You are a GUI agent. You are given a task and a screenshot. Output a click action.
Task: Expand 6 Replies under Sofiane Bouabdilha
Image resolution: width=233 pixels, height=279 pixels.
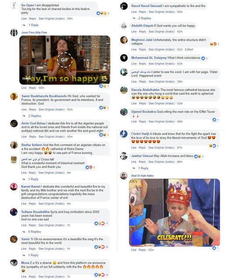tap(34, 232)
